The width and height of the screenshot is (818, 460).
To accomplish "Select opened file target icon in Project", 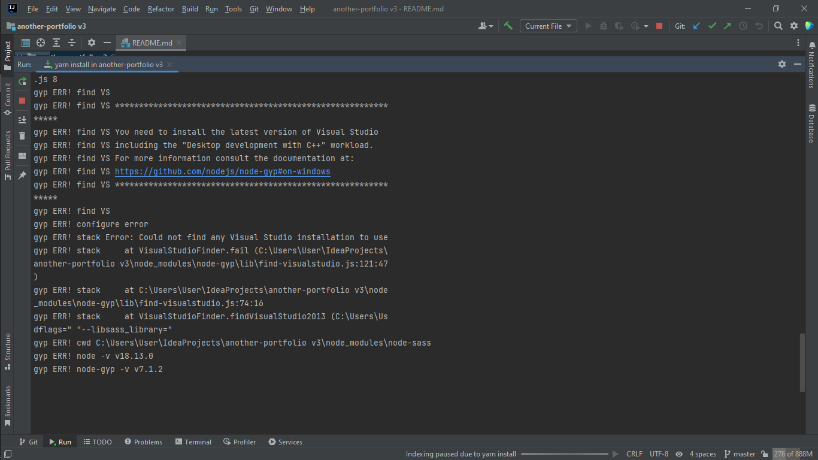I will point(41,43).
